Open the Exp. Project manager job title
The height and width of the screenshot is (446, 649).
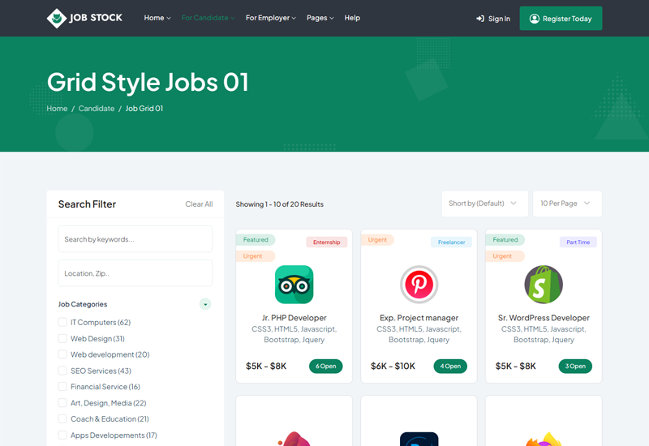click(419, 318)
